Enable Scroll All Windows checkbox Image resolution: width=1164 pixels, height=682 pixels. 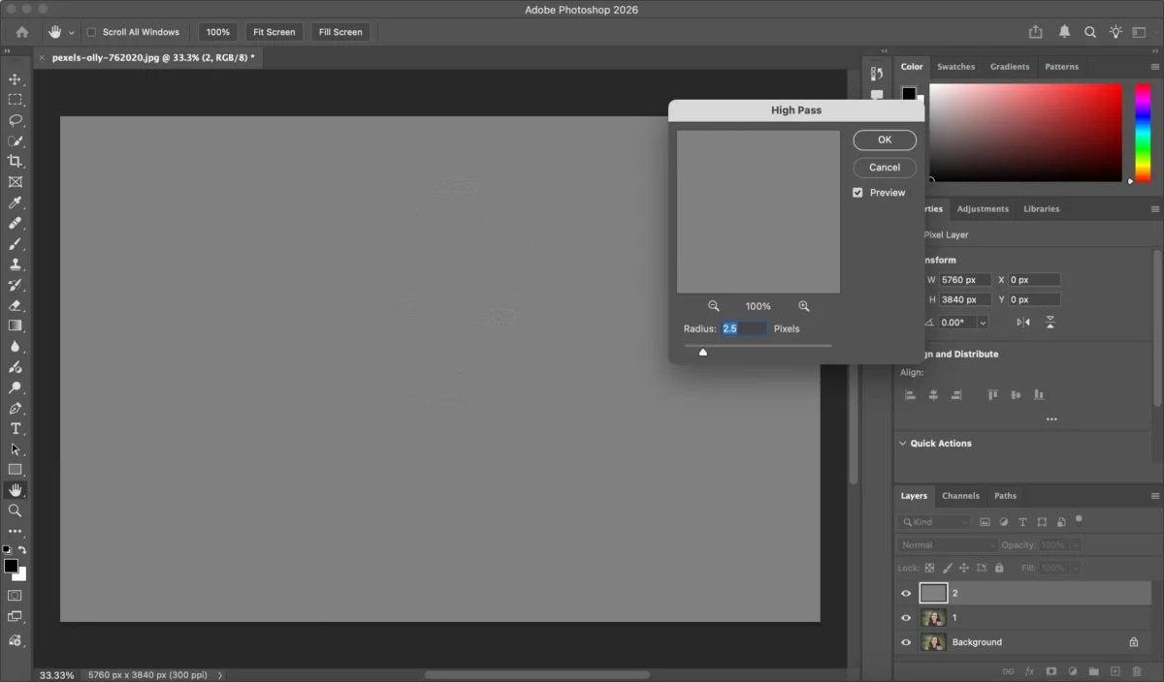(x=92, y=32)
